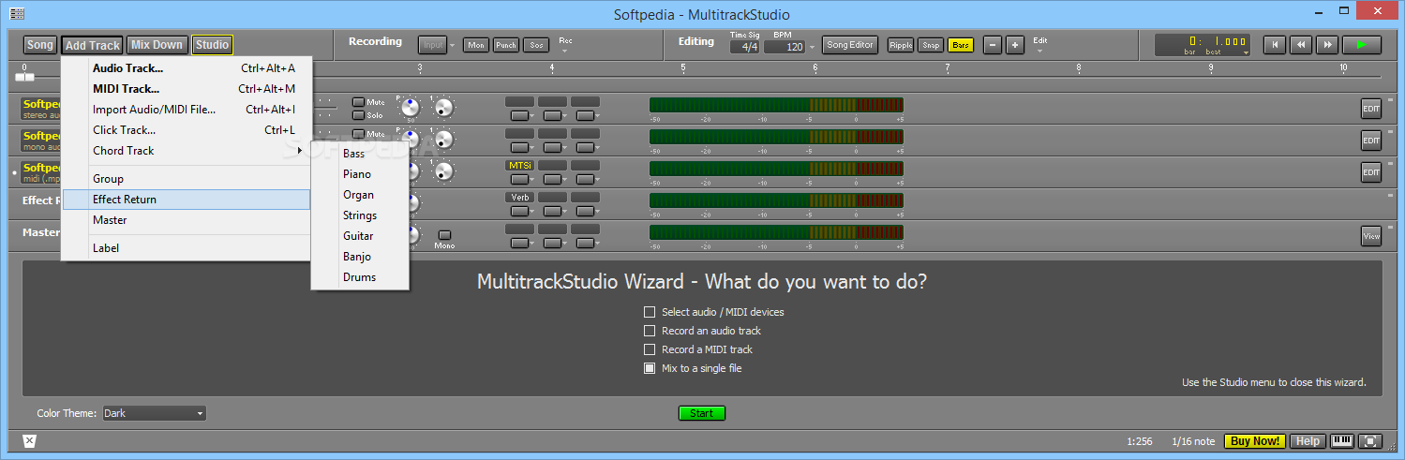Turn the send knob on the MIDI track
Viewport: 1405px width, 460px height.
pyautogui.click(x=442, y=171)
